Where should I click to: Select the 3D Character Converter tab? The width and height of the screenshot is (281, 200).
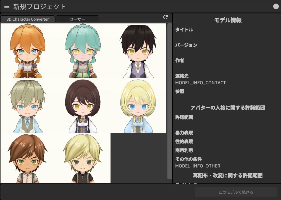(x=27, y=19)
